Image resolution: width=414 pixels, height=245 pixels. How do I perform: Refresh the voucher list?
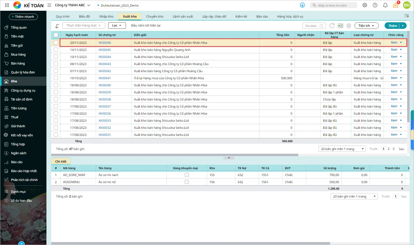[x=332, y=26]
